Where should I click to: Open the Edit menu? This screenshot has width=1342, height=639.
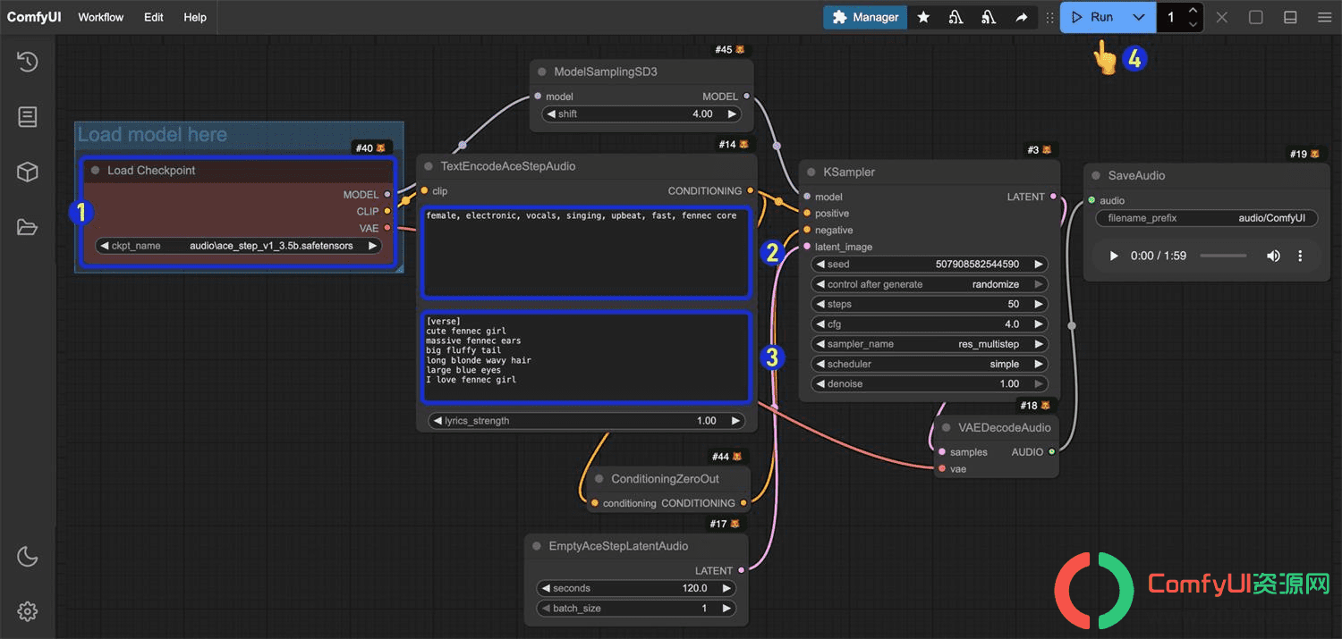coord(154,17)
